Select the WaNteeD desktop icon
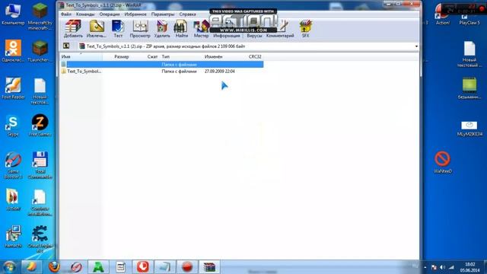The image size is (487, 274). [443, 162]
